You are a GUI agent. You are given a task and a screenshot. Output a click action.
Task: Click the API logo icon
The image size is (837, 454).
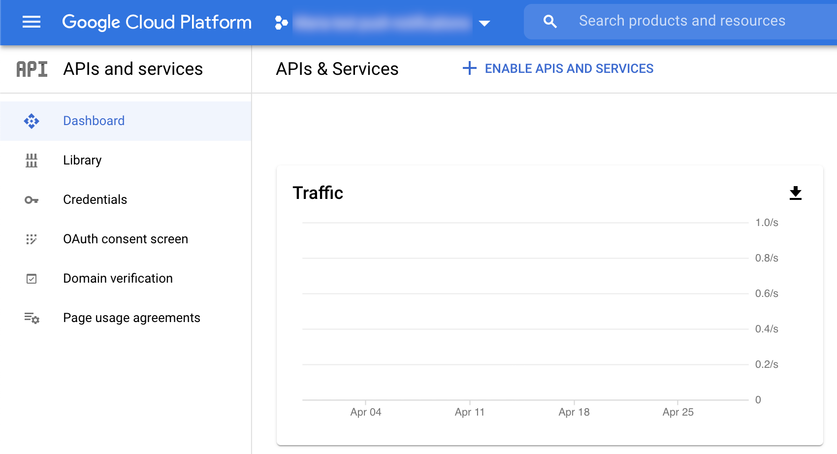click(32, 69)
